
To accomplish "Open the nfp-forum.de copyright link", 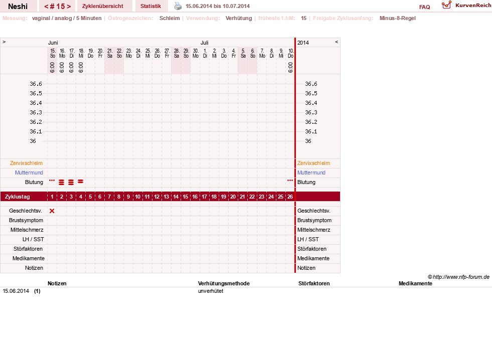I will (x=459, y=277).
